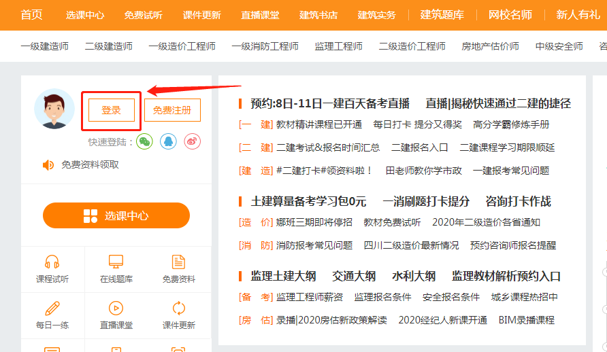
Task: Select 建筑题库 in the top navigation
Action: pyautogui.click(x=442, y=14)
